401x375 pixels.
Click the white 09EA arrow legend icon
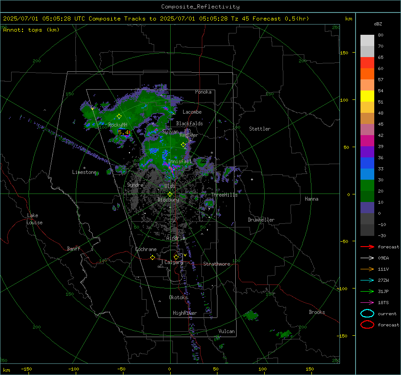(367, 258)
